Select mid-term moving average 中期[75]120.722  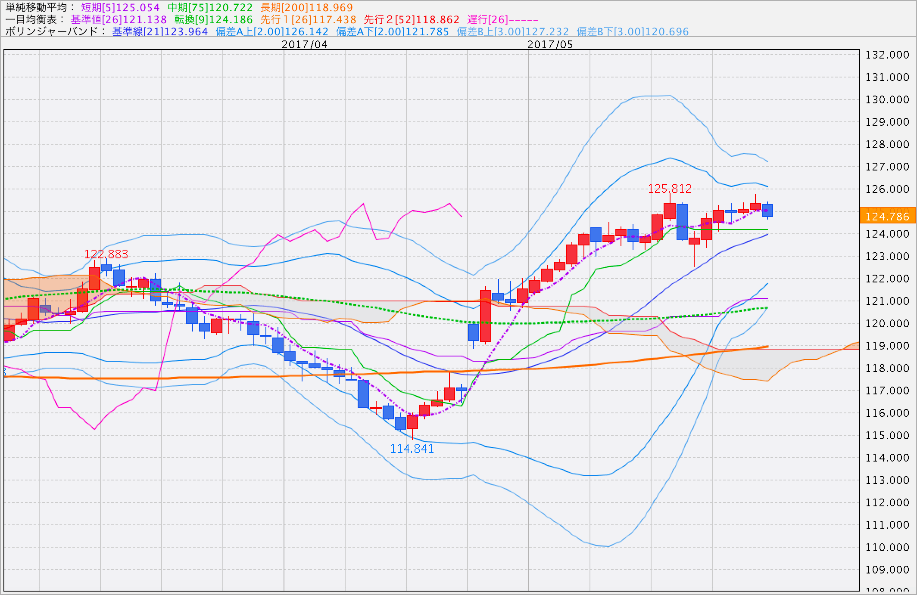click(210, 7)
